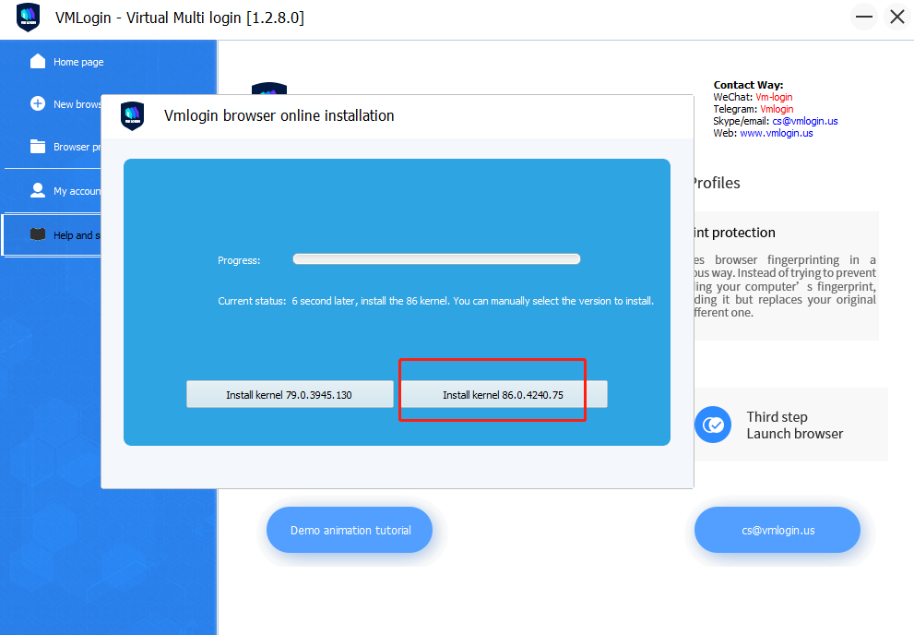Click the Third step Launch browser text
The width and height of the screenshot is (914, 635).
coord(794,425)
